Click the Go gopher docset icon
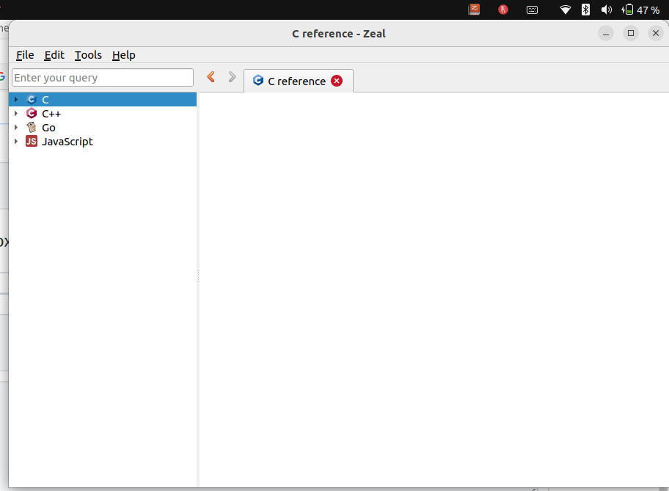The height and width of the screenshot is (491, 669). (x=32, y=127)
